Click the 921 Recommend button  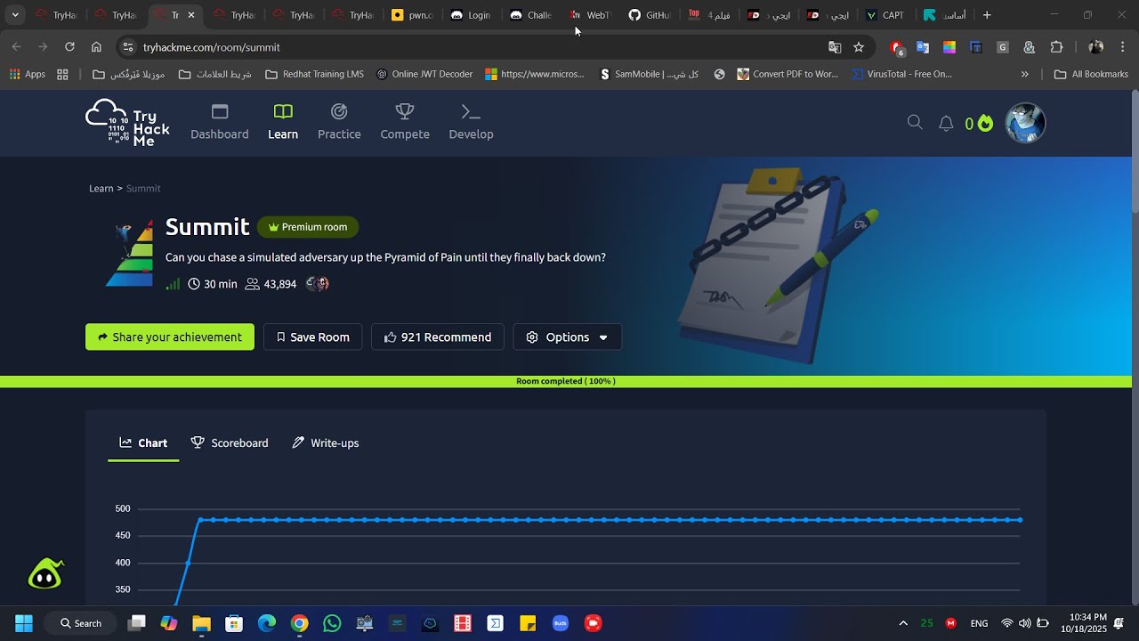click(438, 337)
